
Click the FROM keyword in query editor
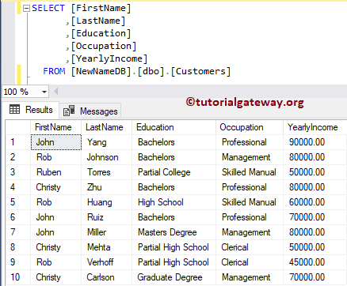(x=54, y=71)
